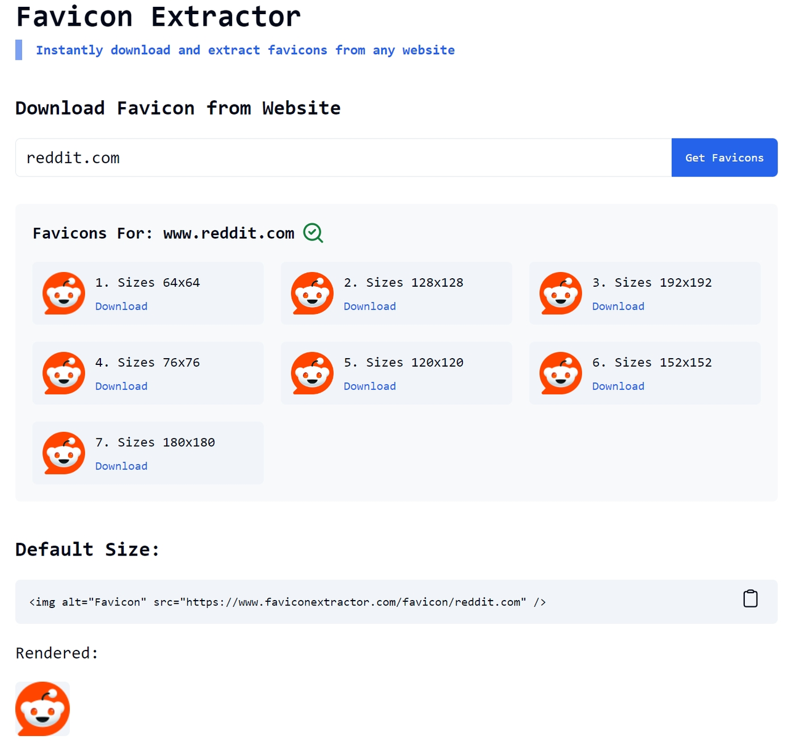788x744 pixels.
Task: Click the 180x180 Reddit favicon image
Action: click(x=63, y=453)
